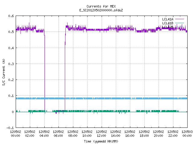This screenshot has width=193, height=144.
Task: Click the purple LCL41A vertical drop at 04:00
Action: click(45, 72)
